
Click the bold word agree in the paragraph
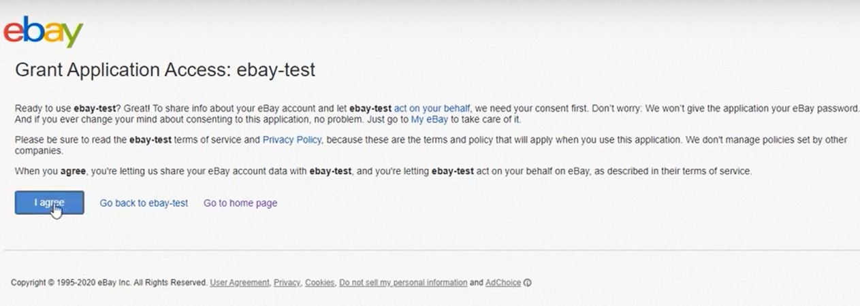[x=73, y=171]
